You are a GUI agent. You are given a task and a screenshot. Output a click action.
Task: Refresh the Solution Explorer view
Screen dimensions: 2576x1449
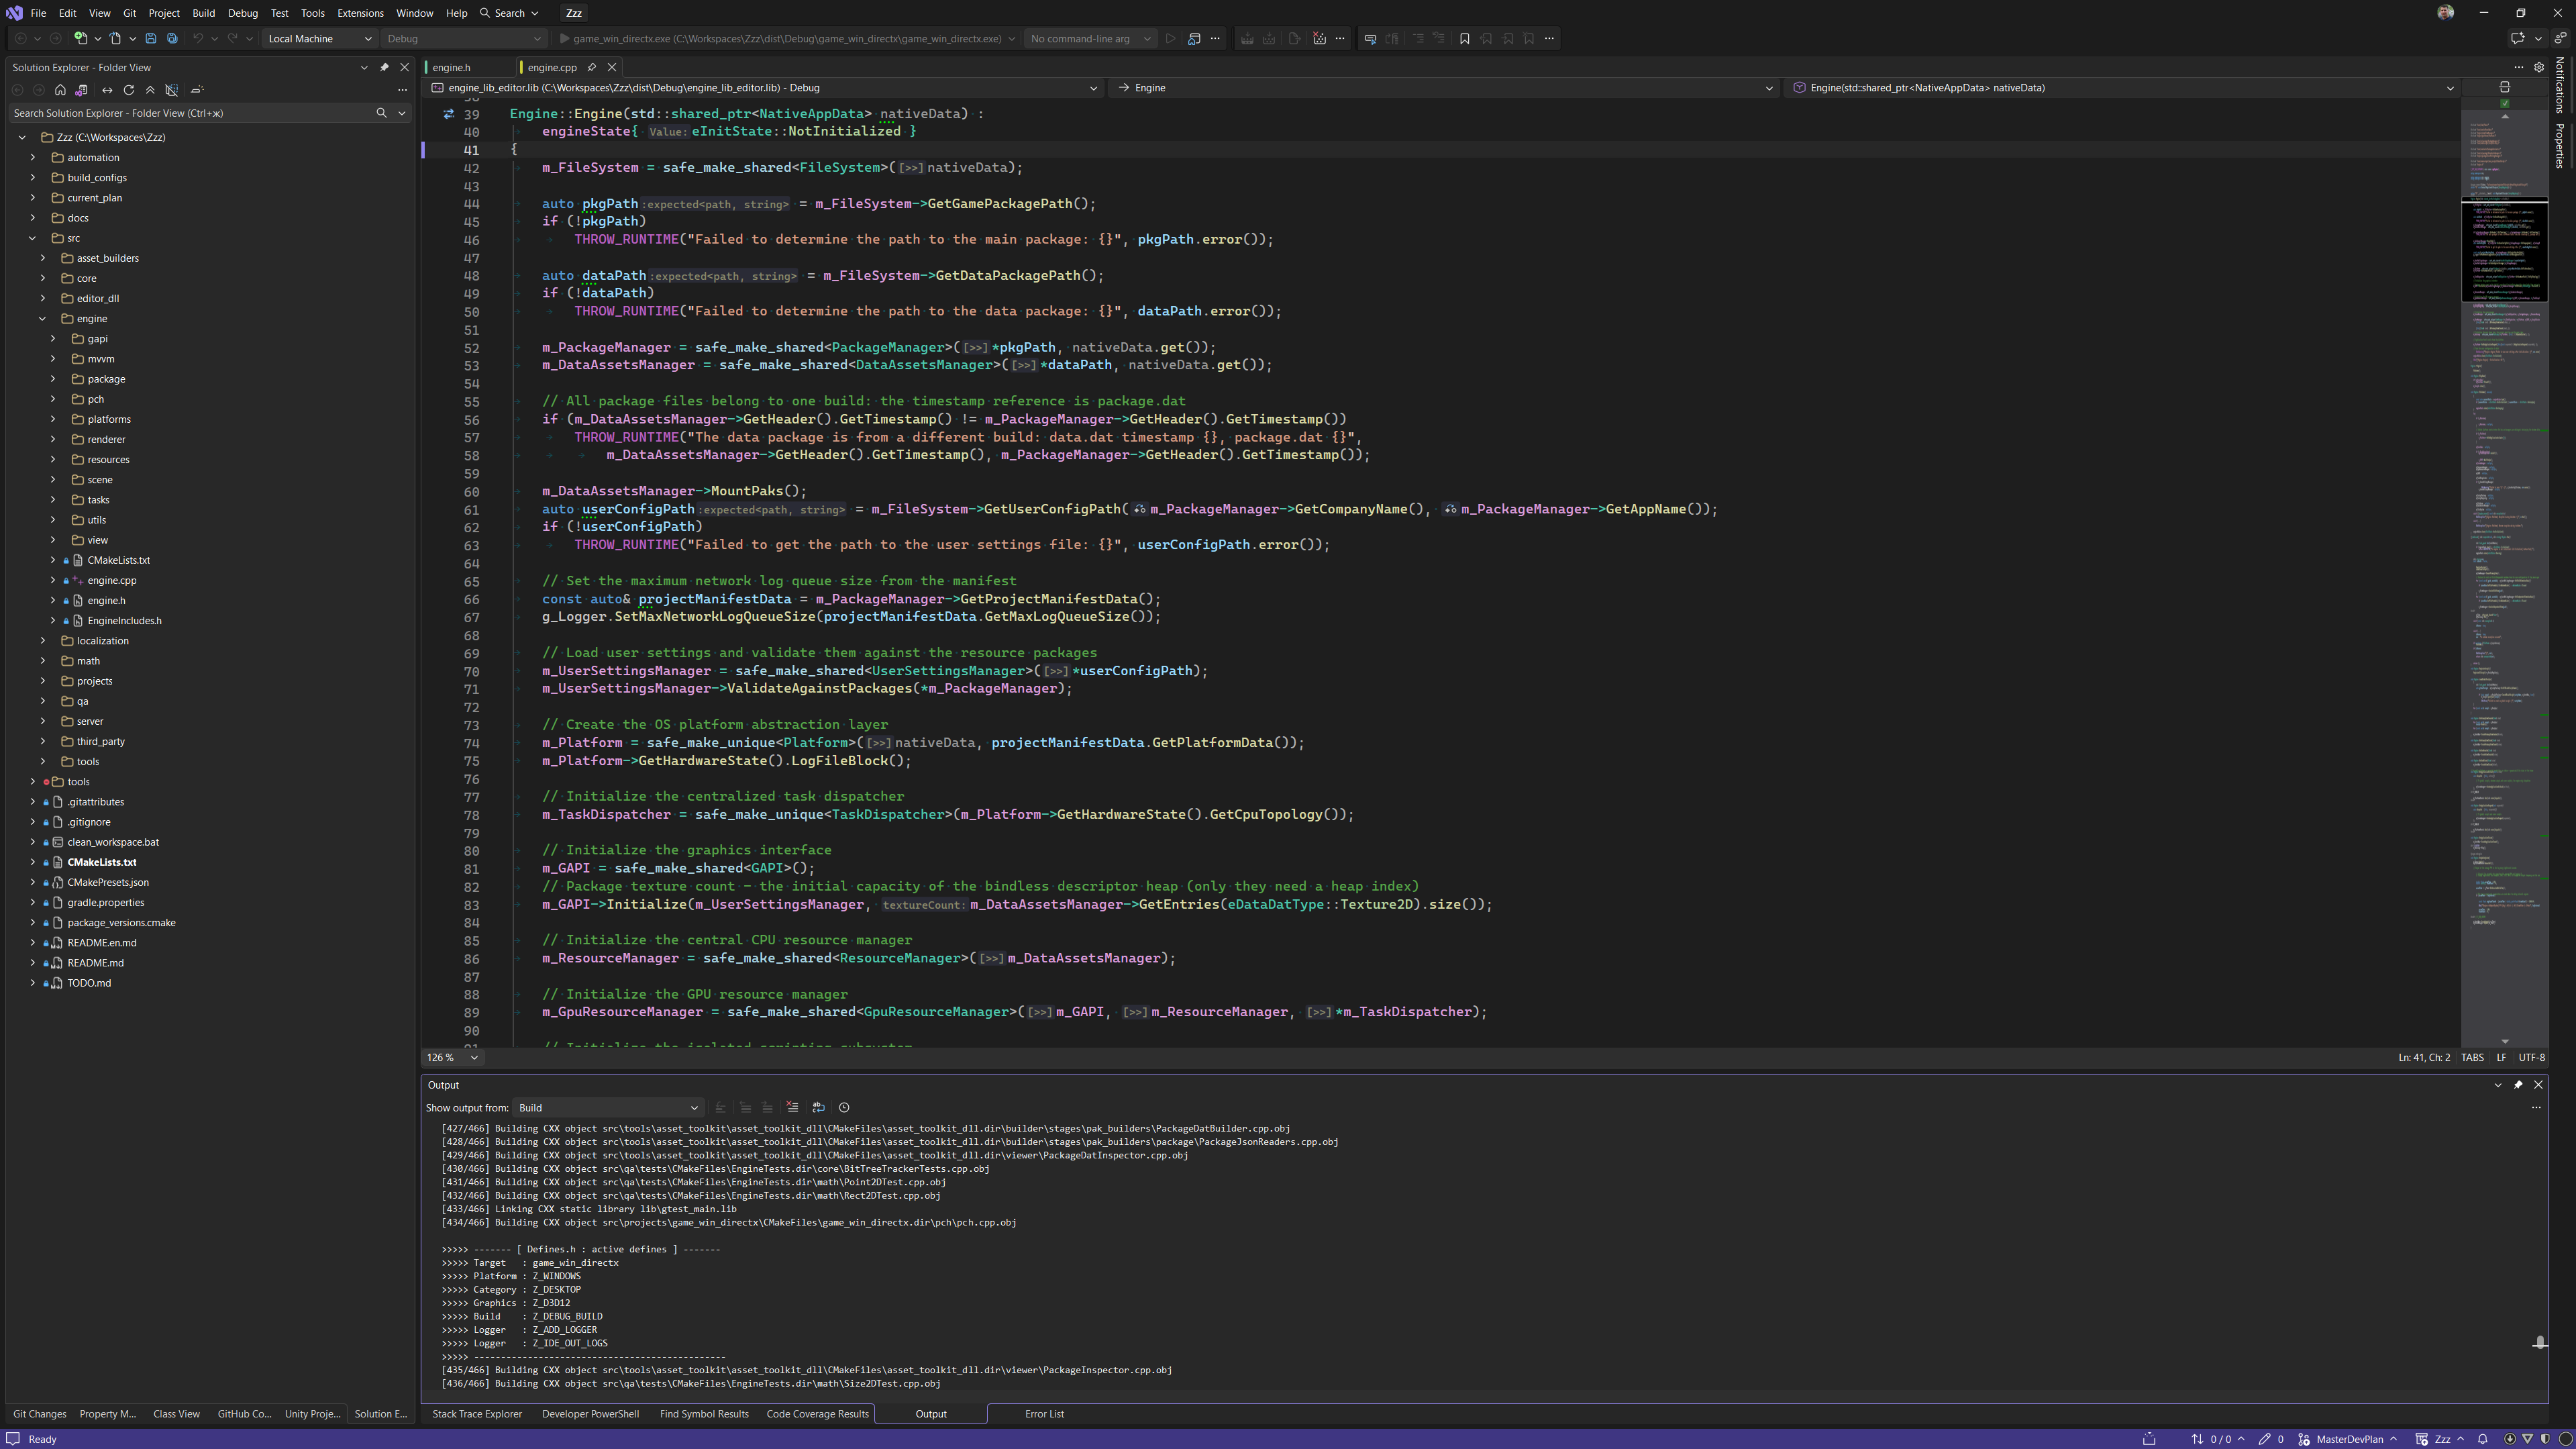point(128,90)
